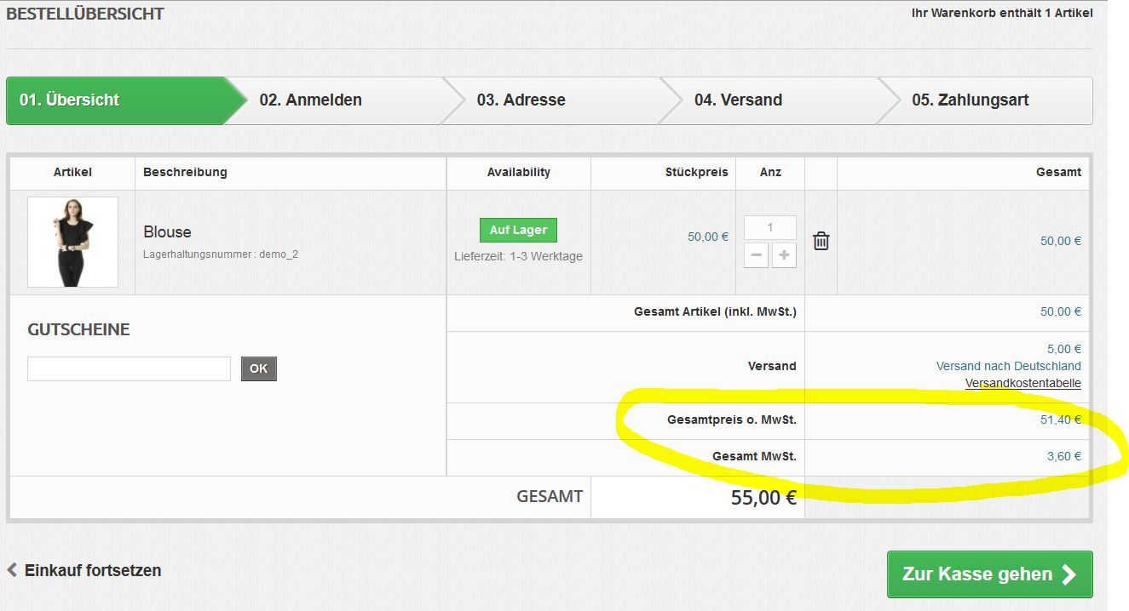Click the Beschreibung column header
Screen dimensions: 1129x611
[185, 172]
